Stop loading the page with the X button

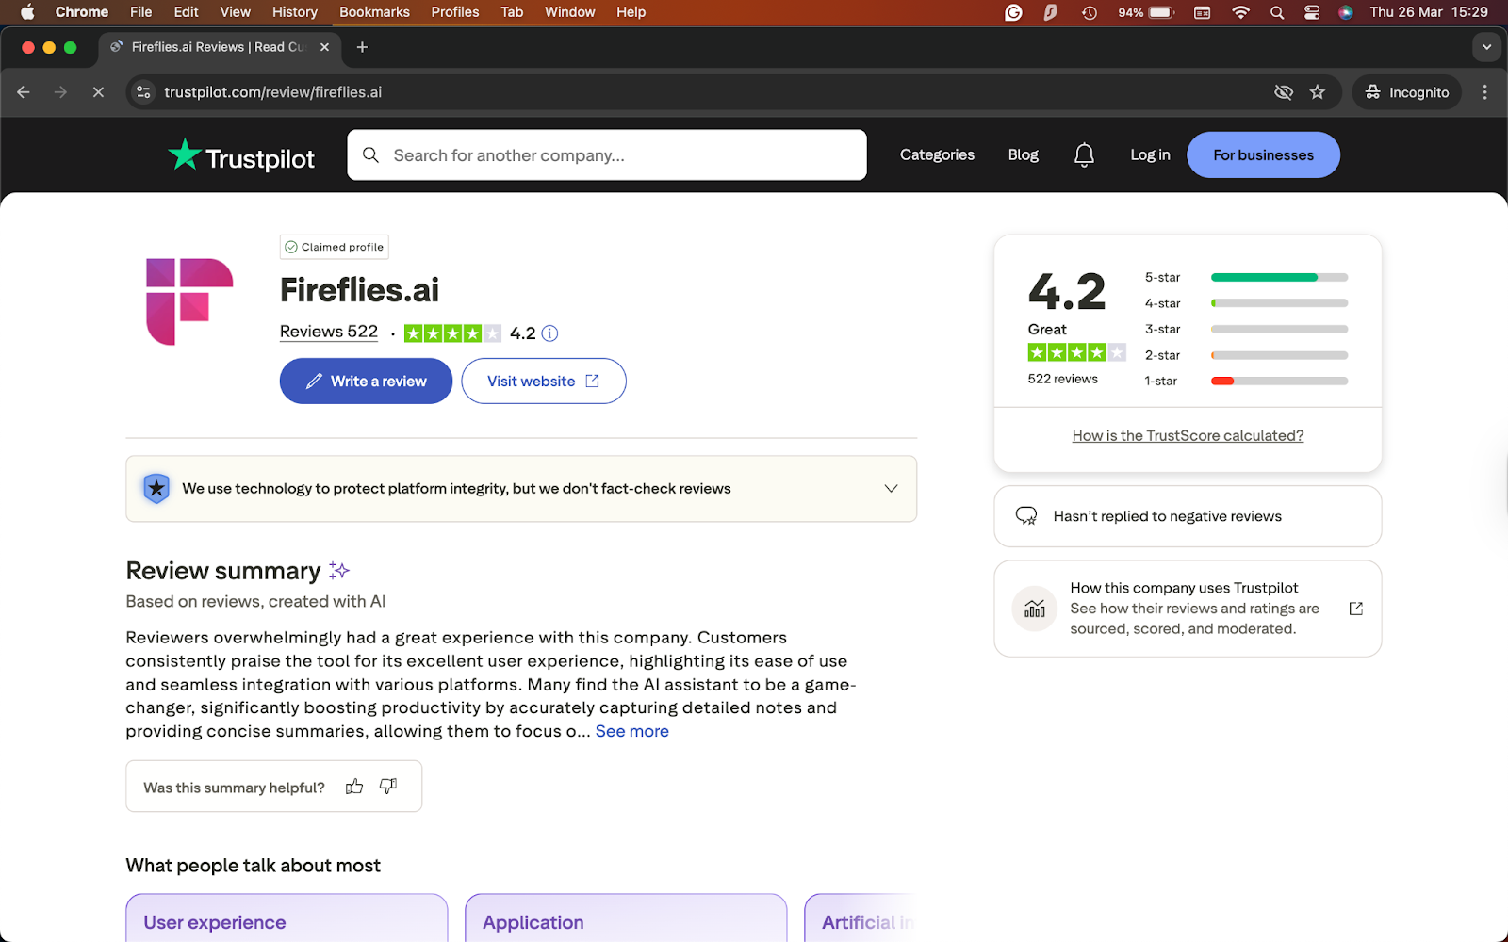(x=98, y=92)
